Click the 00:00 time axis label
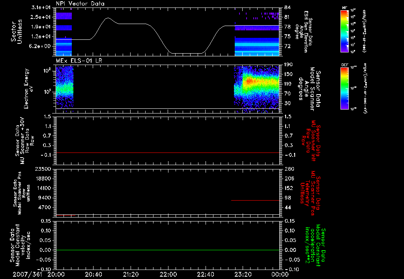404x279 pixels. pos(280,274)
